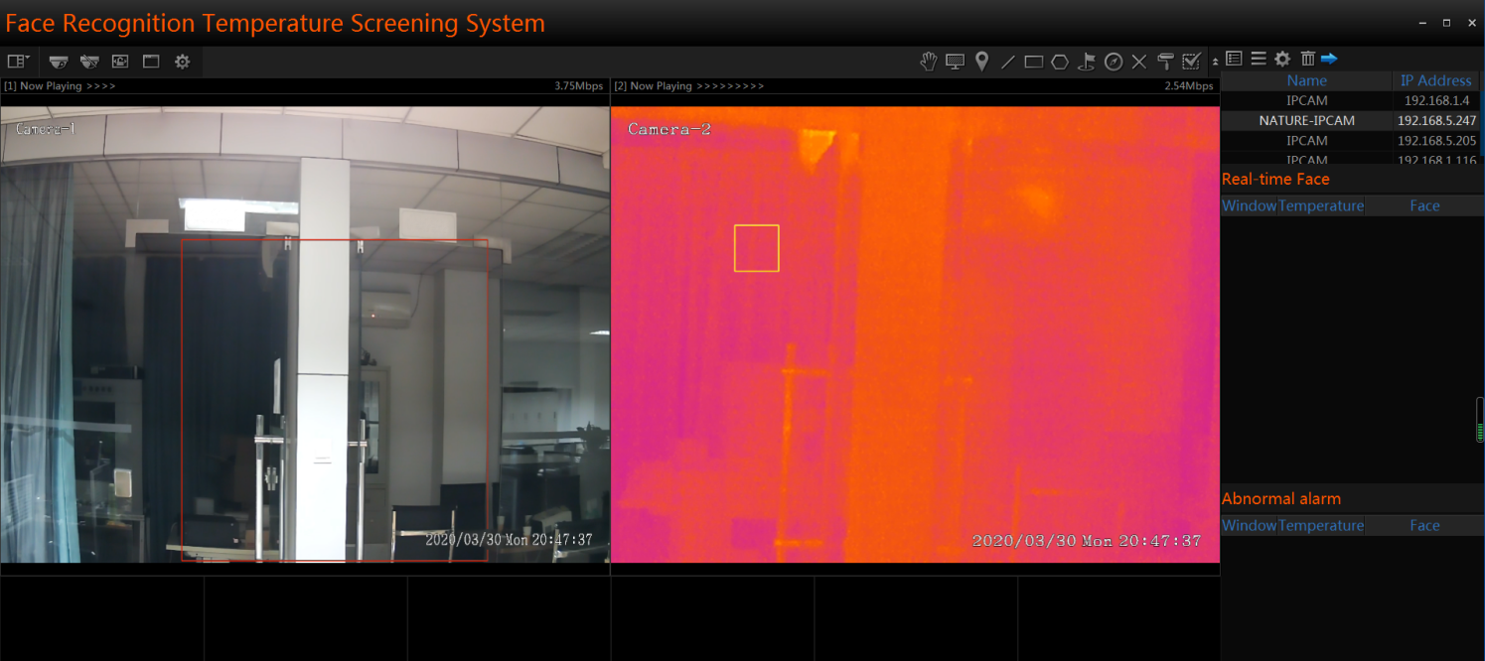
Task: Click the X delete-shape tool icon
Action: pyautogui.click(x=1139, y=62)
